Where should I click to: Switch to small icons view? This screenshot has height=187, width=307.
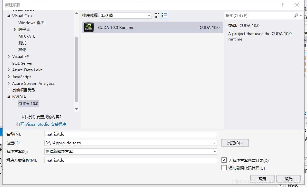point(157,15)
